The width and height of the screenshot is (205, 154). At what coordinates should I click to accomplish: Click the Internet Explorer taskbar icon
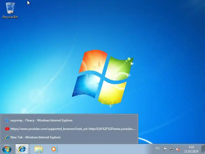22,149
